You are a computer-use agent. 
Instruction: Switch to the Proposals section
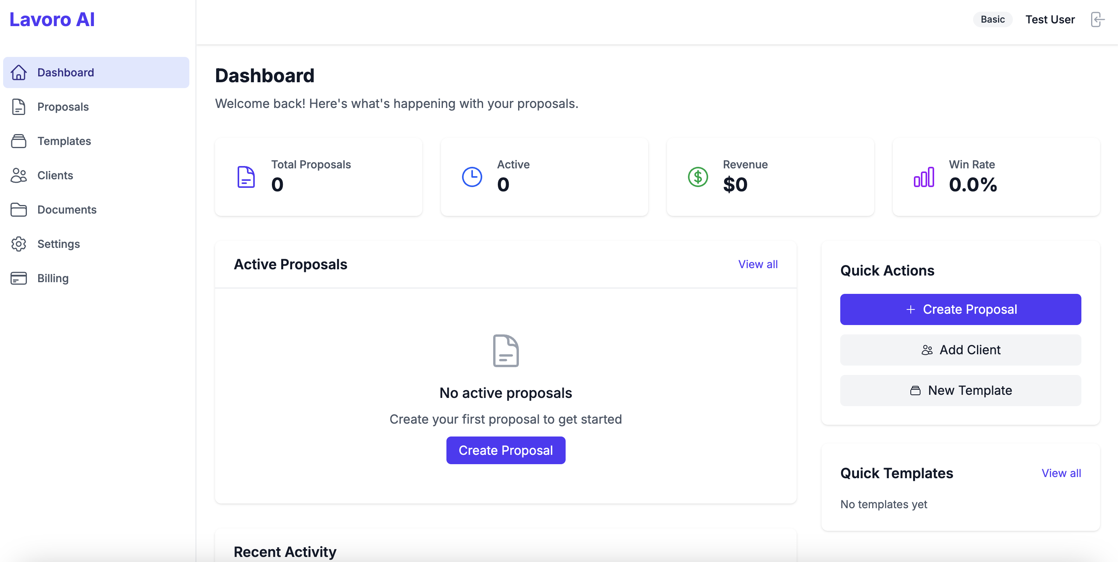63,107
